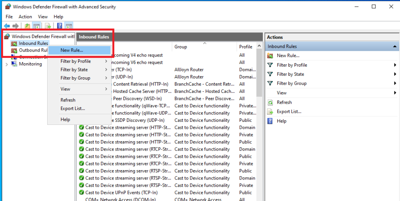The image size is (400, 201).
Task: Select 'COM+ Network Access (DCOM-In)' rule
Action: pyautogui.click(x=120, y=199)
